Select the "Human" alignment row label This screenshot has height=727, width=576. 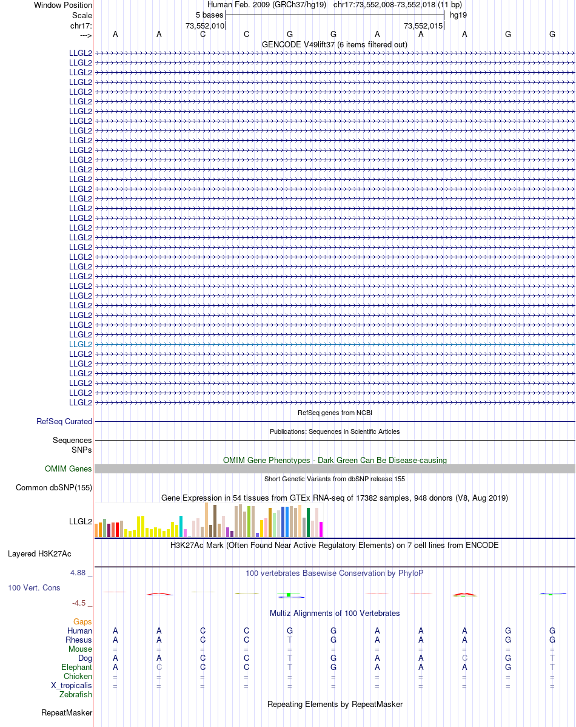(79, 631)
